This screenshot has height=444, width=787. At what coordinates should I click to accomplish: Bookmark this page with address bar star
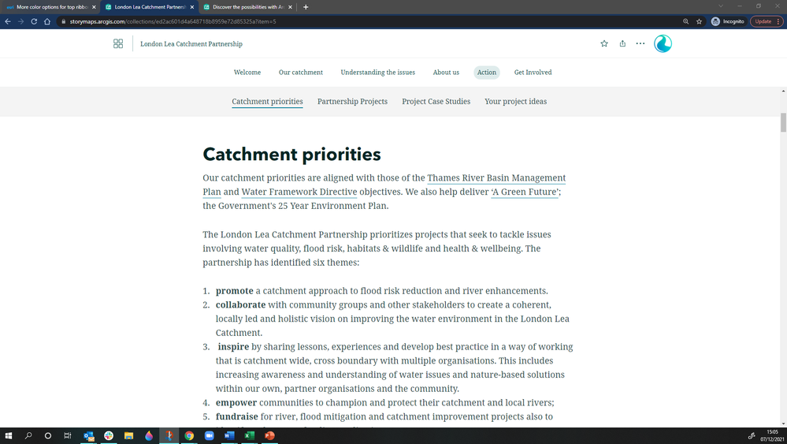(700, 21)
